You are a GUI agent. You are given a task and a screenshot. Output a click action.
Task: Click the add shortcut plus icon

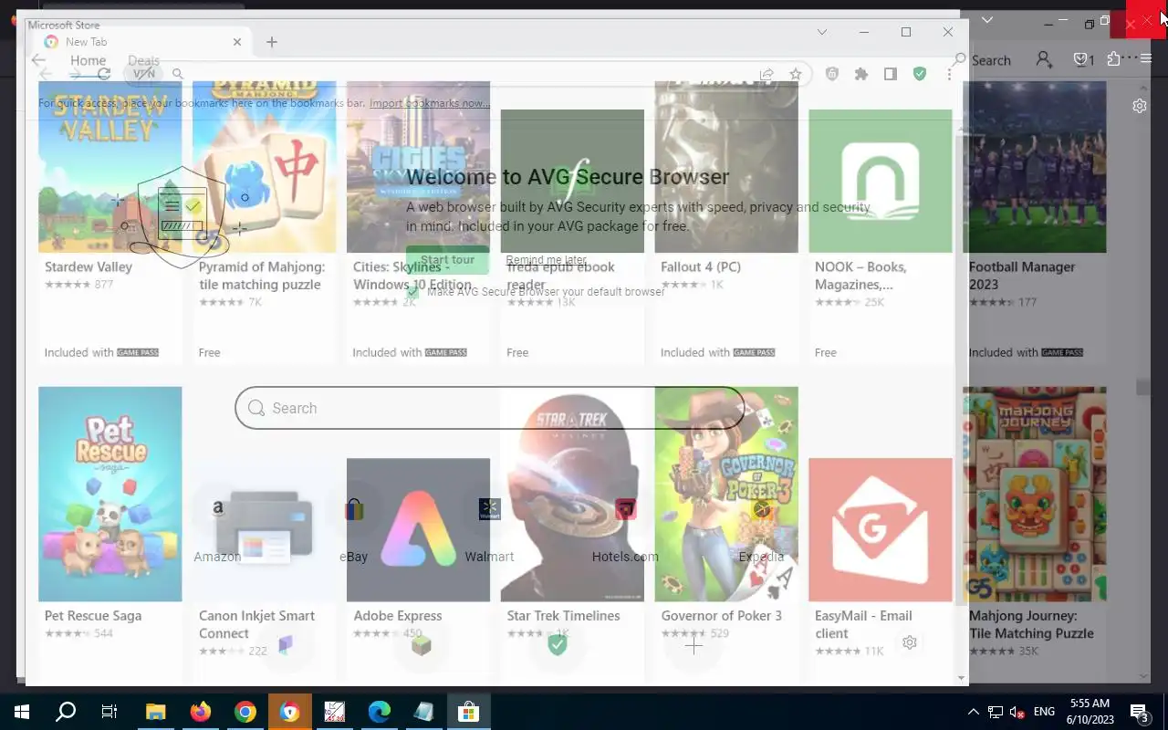point(693,646)
